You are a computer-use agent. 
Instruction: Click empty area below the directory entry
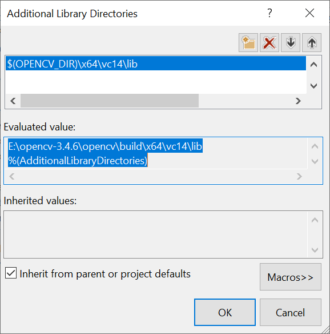point(156,82)
